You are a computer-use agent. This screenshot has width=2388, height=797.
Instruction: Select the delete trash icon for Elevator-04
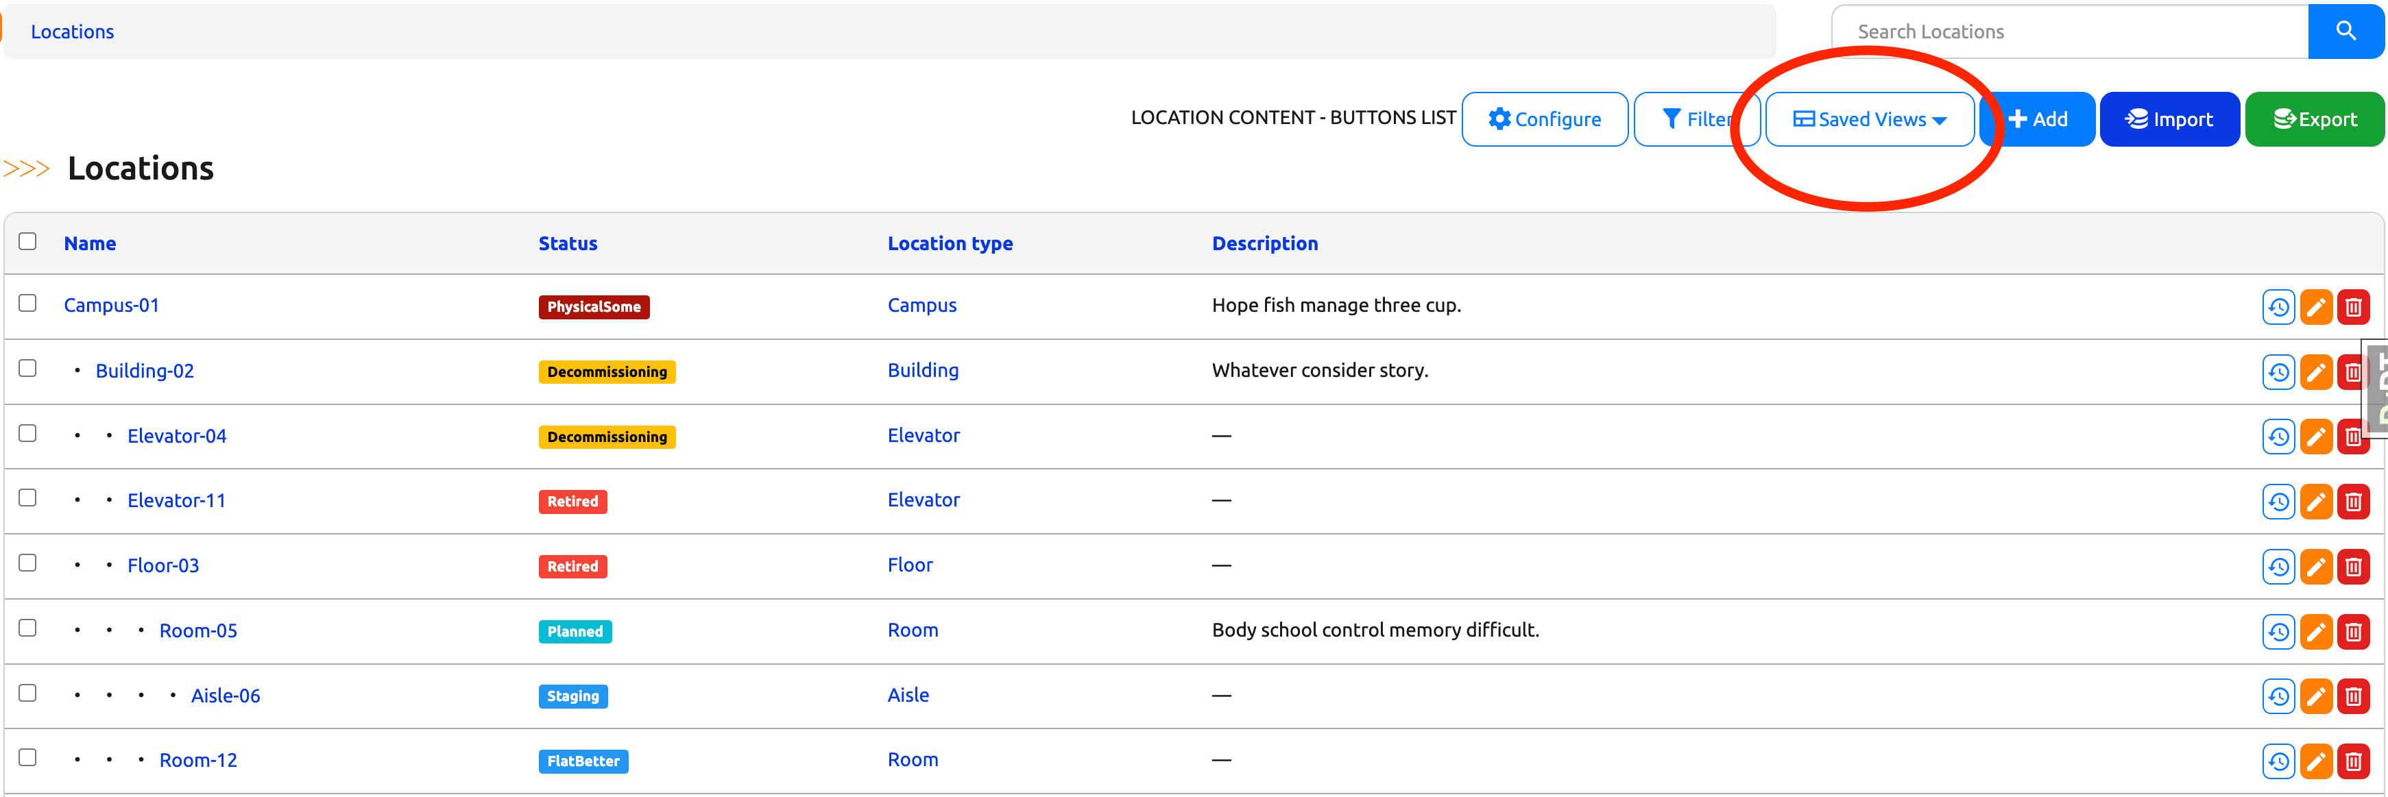click(2353, 437)
